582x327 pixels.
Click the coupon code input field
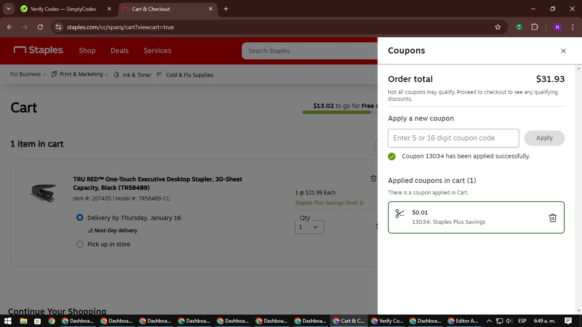pyautogui.click(x=453, y=138)
